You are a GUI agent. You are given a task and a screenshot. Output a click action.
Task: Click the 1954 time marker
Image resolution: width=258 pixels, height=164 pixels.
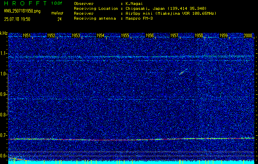pyautogui.click(x=100, y=36)
